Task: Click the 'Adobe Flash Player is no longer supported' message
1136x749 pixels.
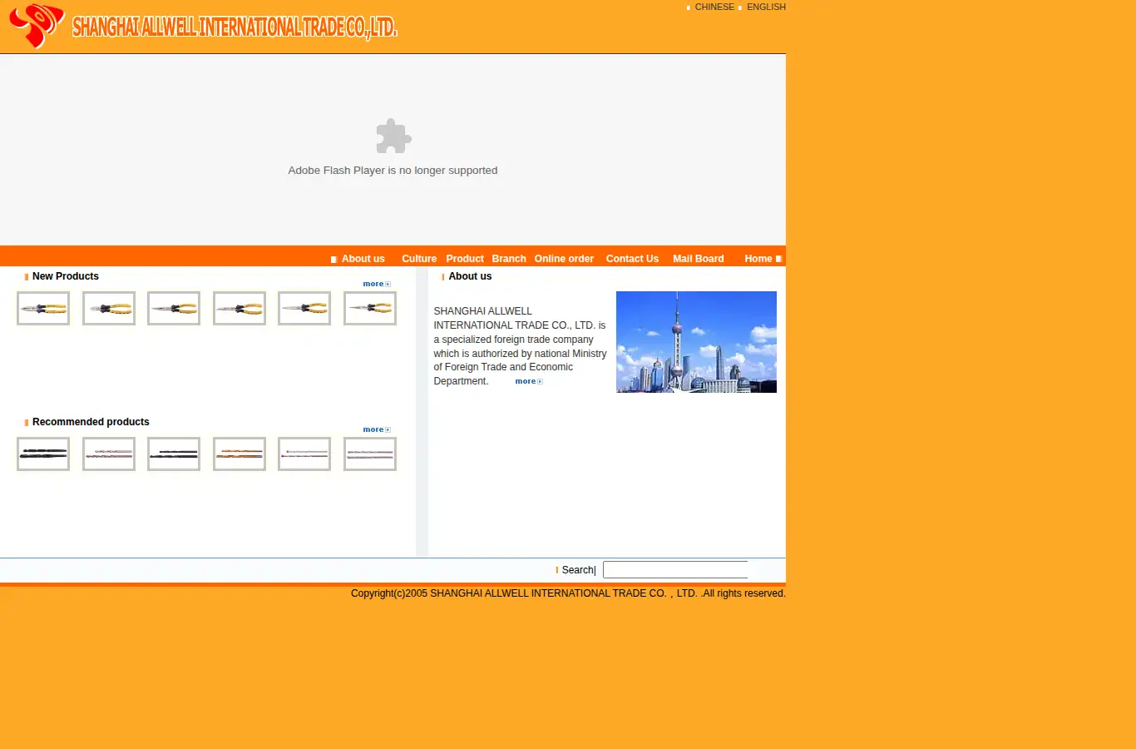Action: point(393,171)
